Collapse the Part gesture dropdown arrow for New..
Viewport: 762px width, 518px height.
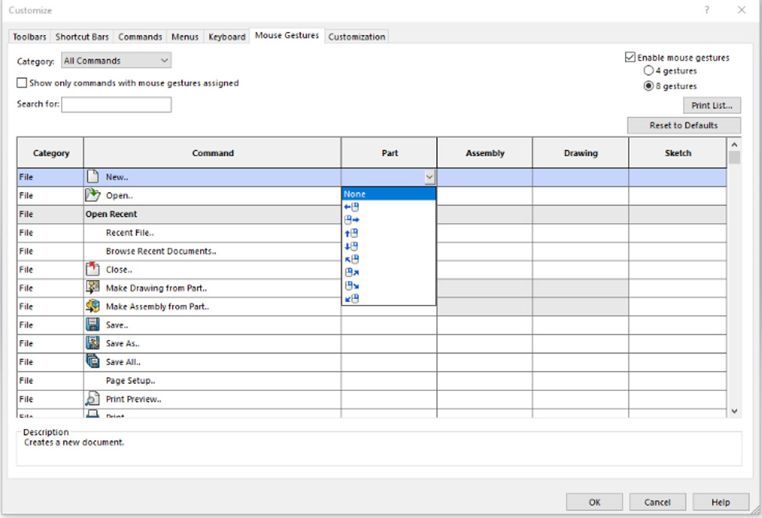pyautogui.click(x=429, y=177)
